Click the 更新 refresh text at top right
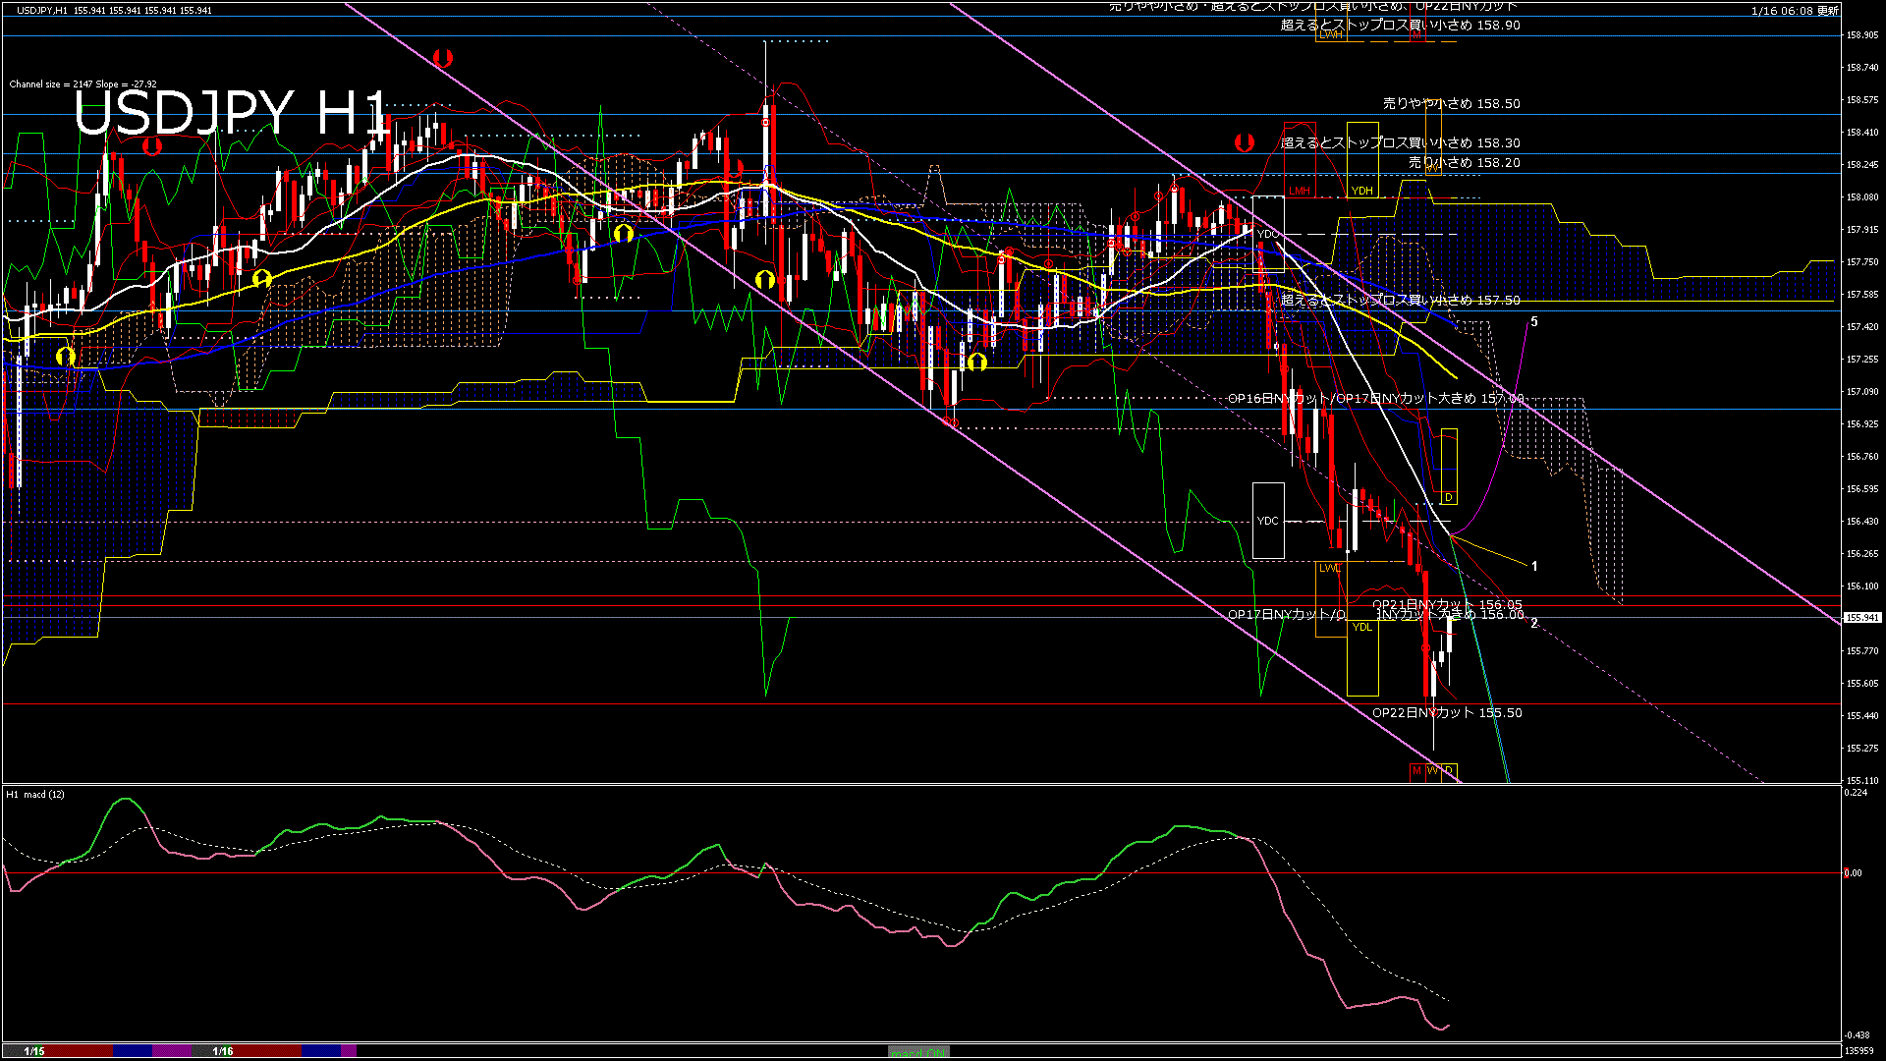The image size is (1886, 1061). 1827,11
